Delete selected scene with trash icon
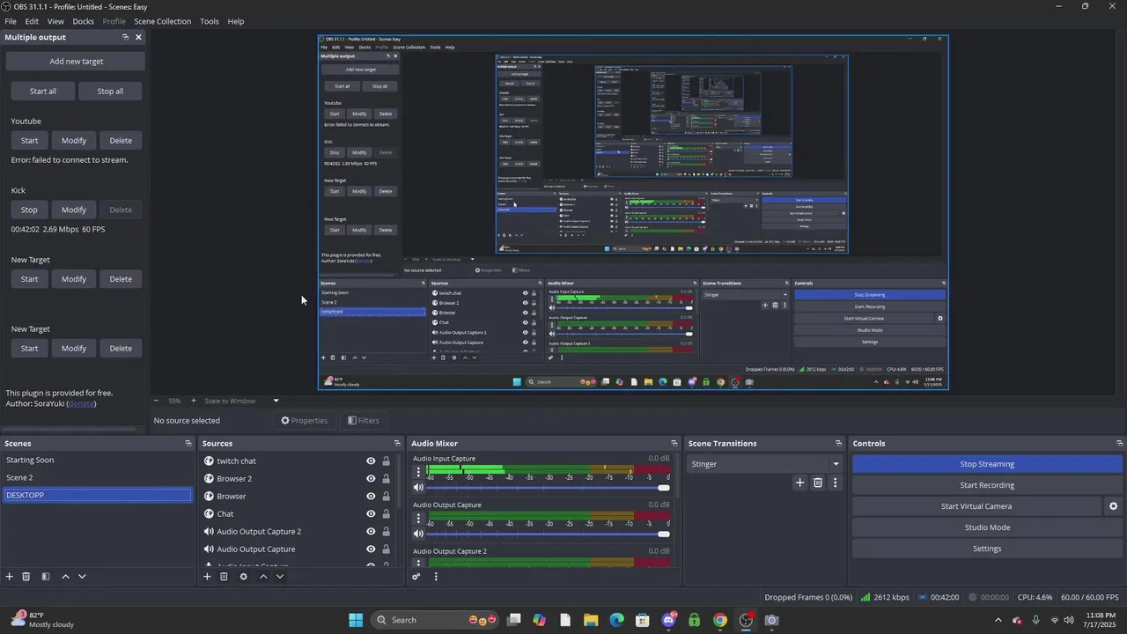 click(26, 577)
